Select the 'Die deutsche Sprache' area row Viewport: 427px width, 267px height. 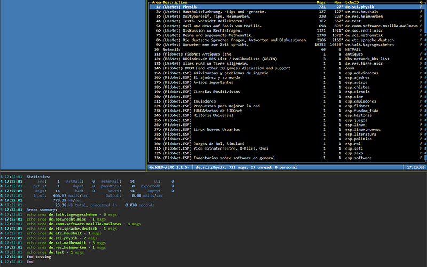287,40
